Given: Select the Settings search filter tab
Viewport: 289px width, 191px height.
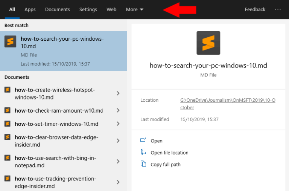Looking at the screenshot, I should point(88,9).
